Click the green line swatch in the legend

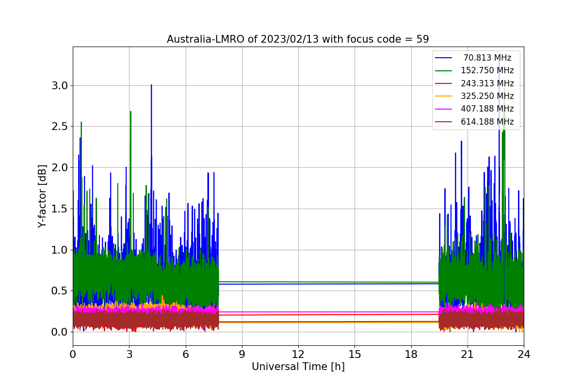point(444,71)
